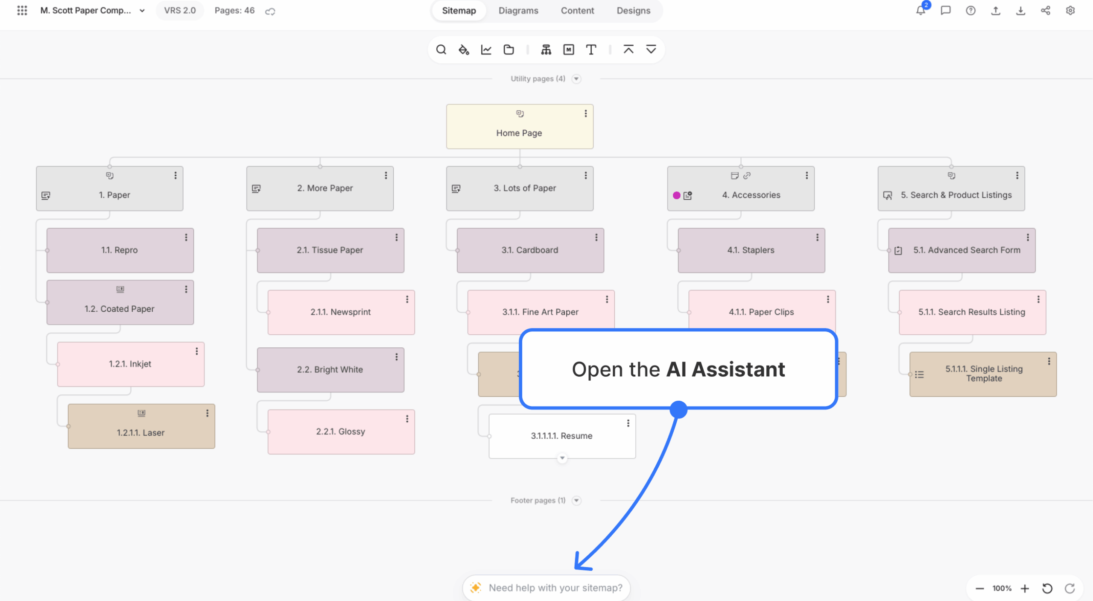This screenshot has width=1093, height=601.
Task: Select the search tool in toolbar
Action: [441, 50]
